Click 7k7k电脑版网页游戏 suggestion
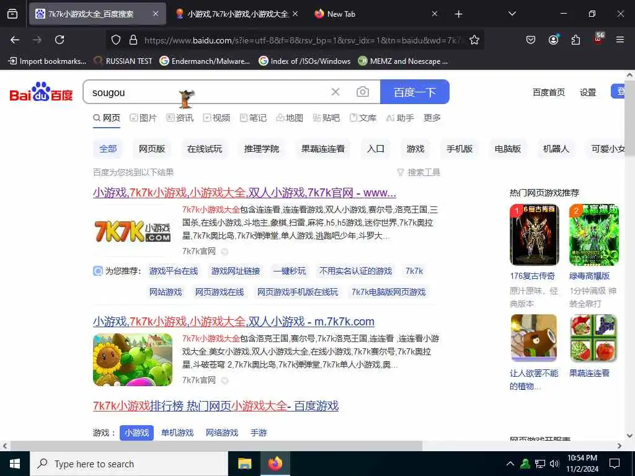Viewport: 635px width, 476px height. pos(388,292)
